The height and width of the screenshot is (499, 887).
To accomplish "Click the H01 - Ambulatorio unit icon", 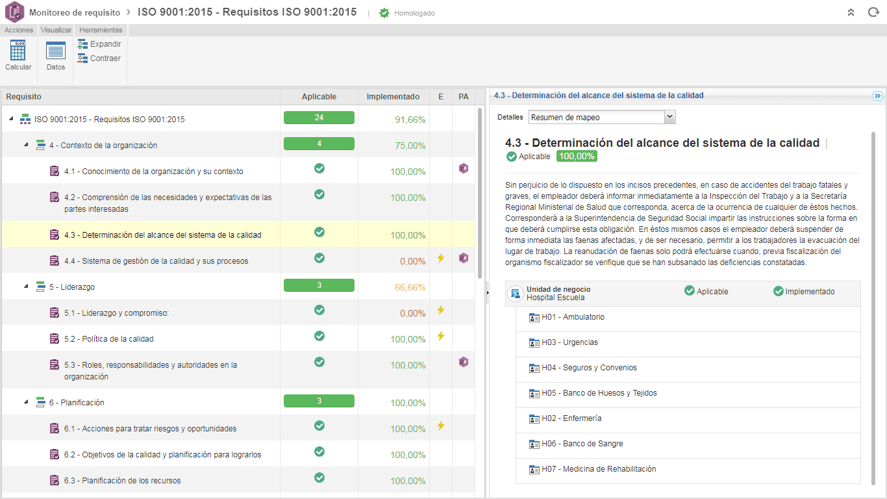I will [534, 317].
